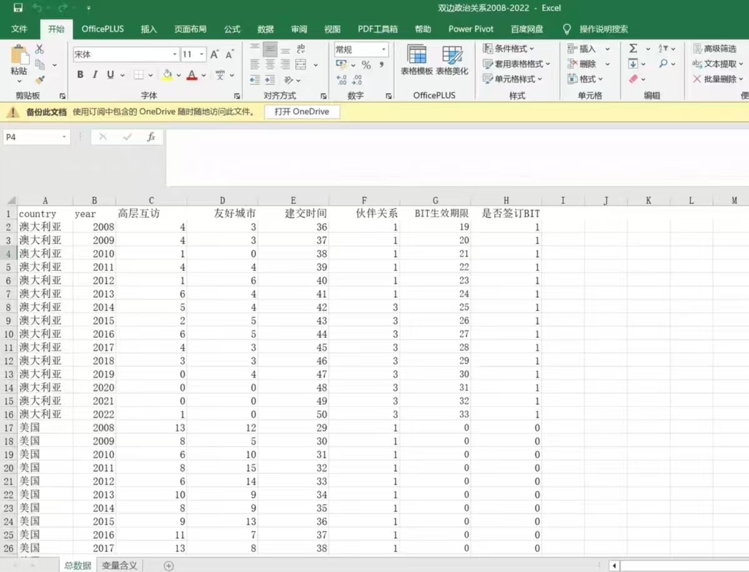749x572 pixels.
Task: Apply yellow fill color bucket
Action: [x=167, y=74]
